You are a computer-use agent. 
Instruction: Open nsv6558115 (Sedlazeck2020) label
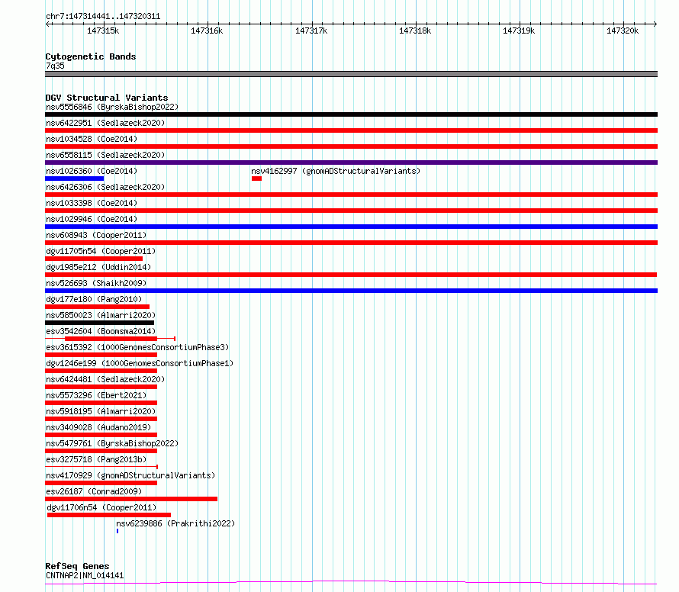(x=105, y=155)
